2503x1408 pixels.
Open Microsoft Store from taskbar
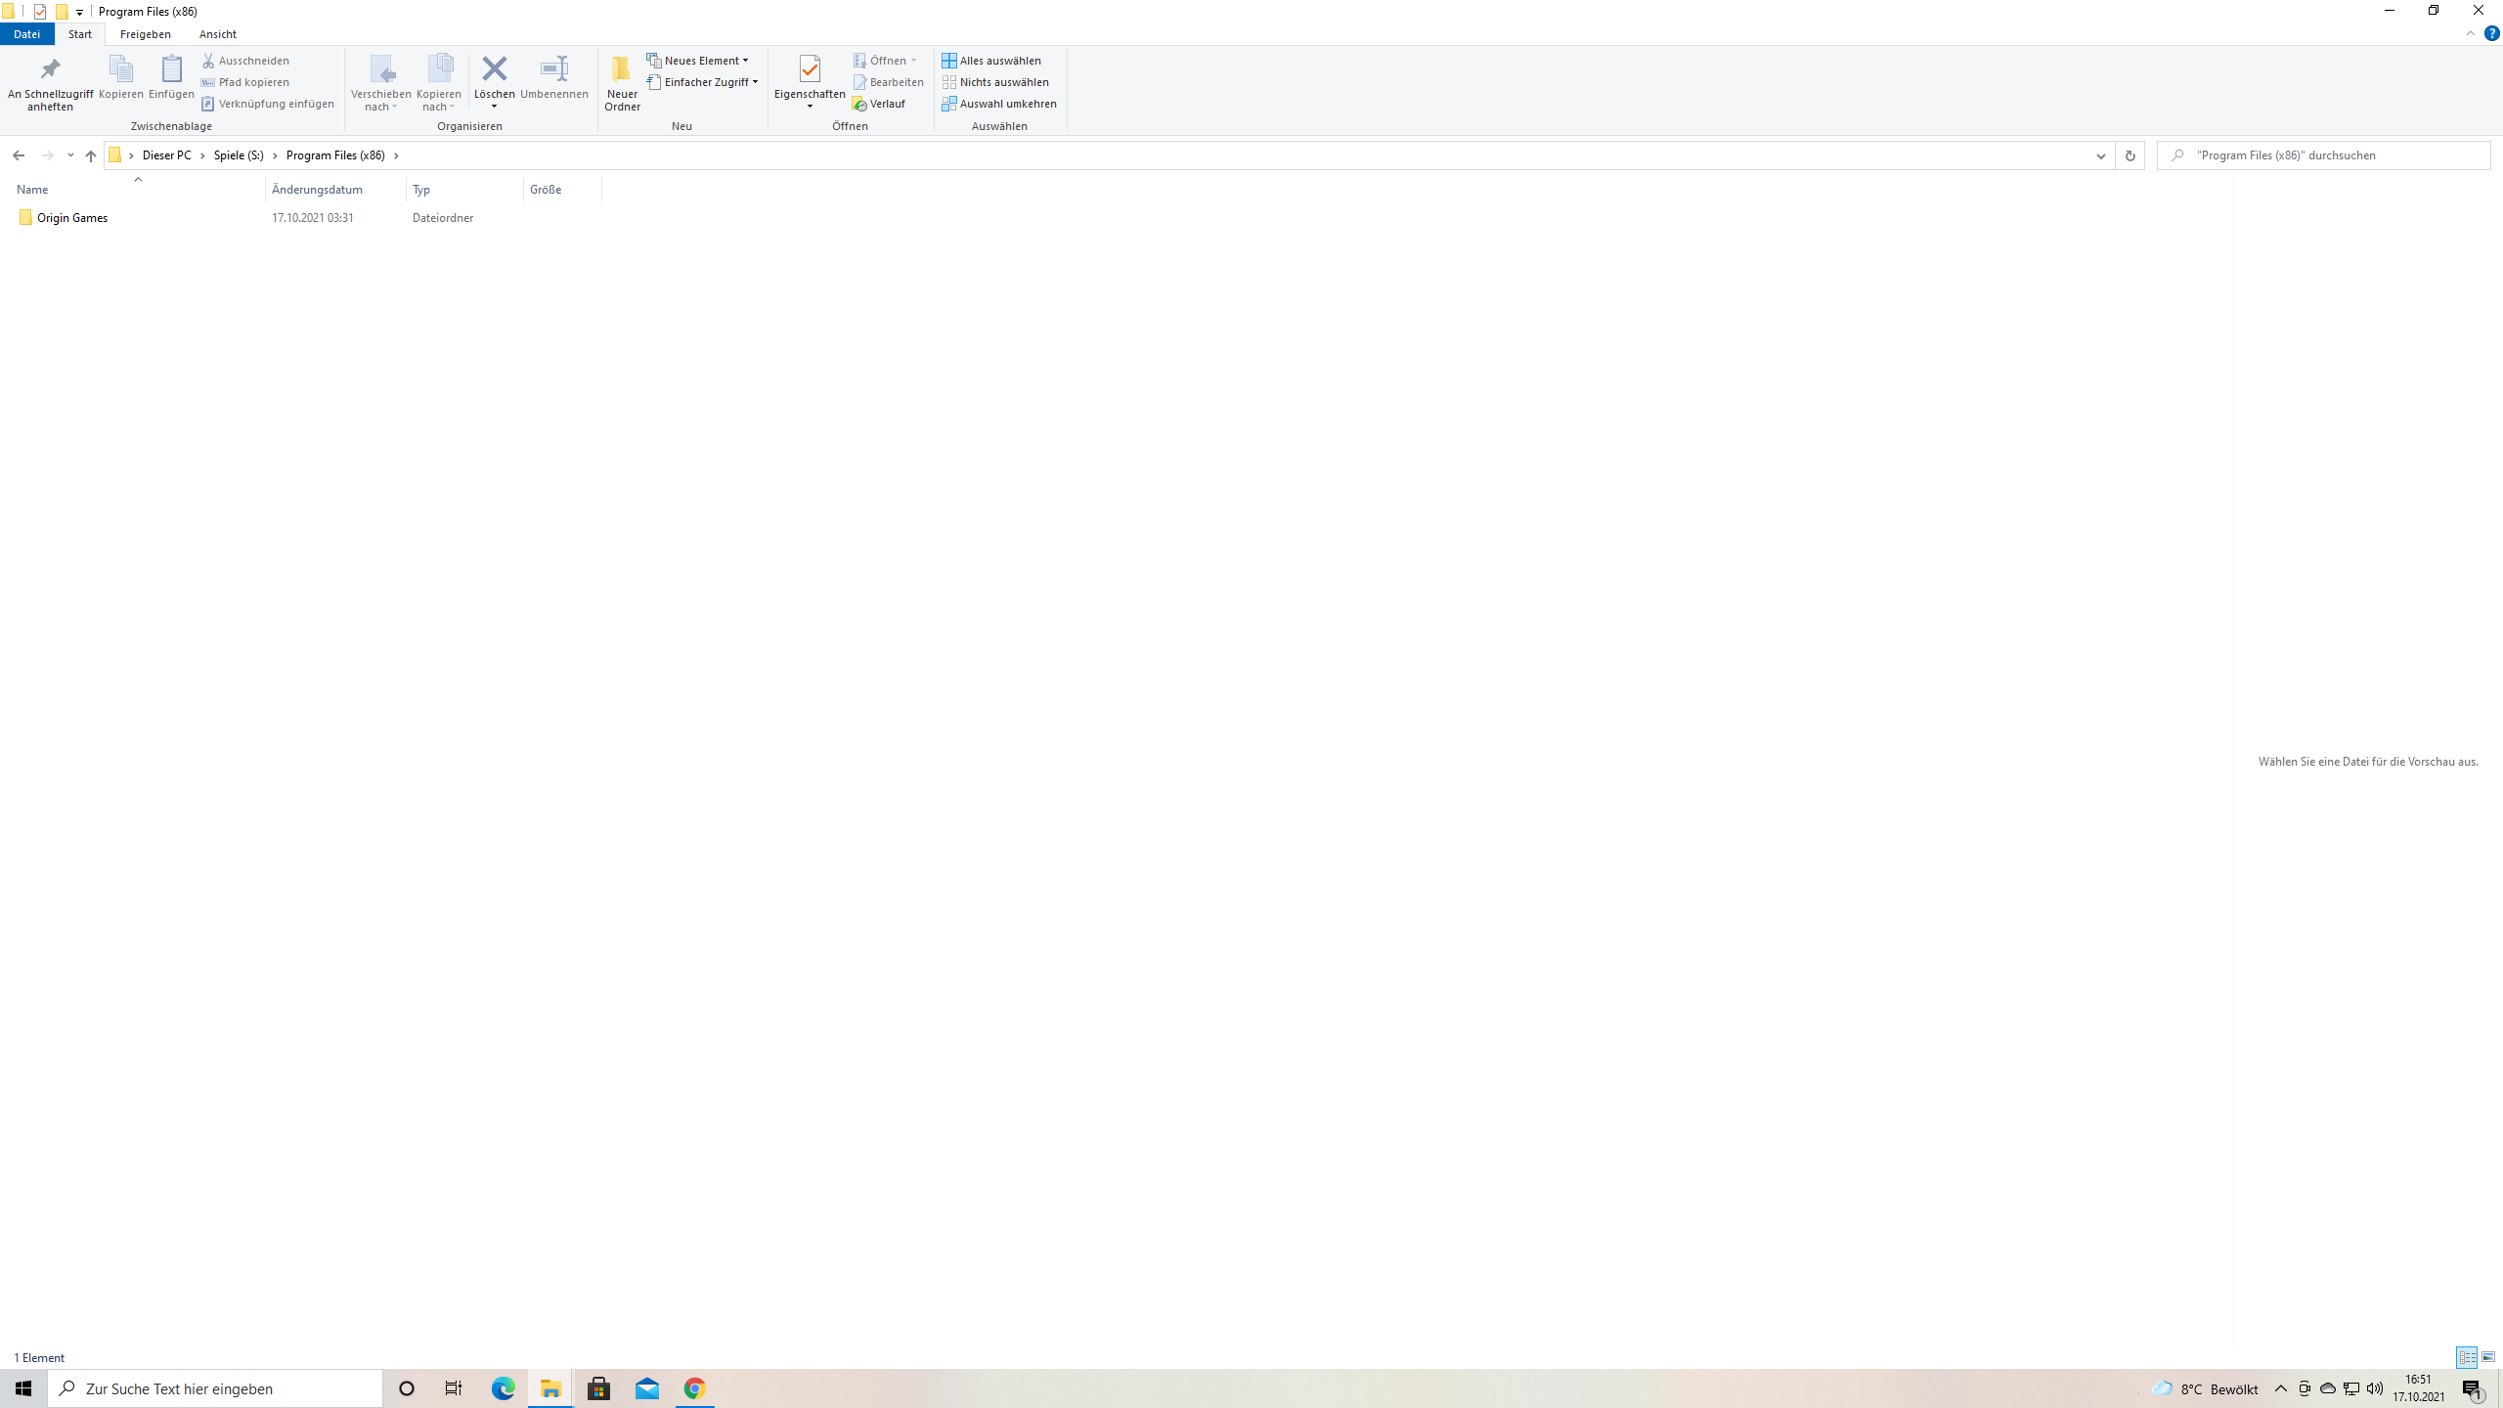[598, 1388]
